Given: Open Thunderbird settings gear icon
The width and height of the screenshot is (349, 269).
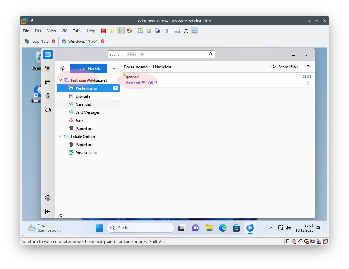Looking at the screenshot, I should 48,198.
